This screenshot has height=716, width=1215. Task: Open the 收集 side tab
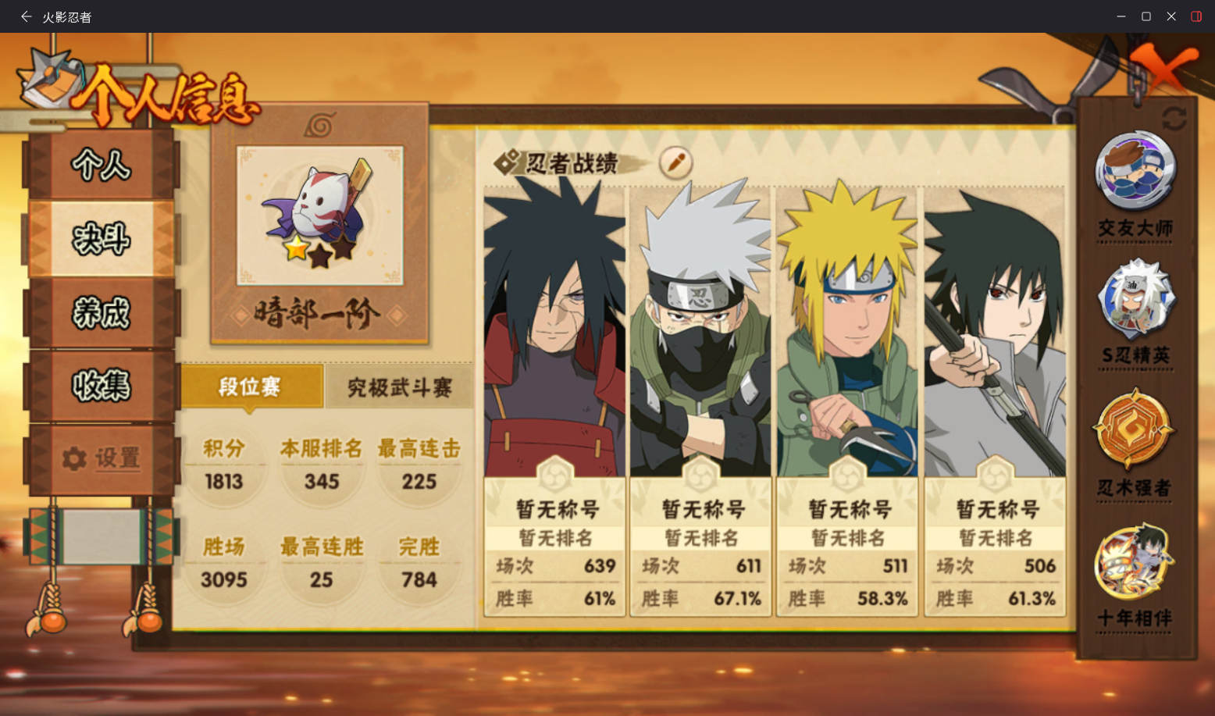click(102, 386)
